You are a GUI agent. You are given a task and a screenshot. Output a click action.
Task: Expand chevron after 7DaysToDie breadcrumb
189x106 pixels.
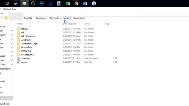[61, 18]
